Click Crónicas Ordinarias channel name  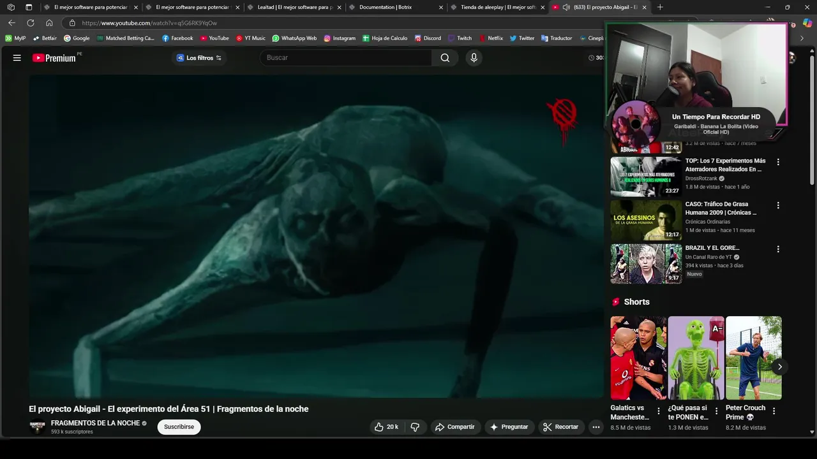tap(707, 222)
